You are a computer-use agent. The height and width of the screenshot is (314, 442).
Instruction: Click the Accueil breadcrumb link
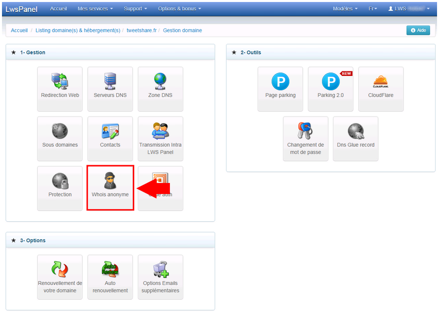[x=19, y=30]
